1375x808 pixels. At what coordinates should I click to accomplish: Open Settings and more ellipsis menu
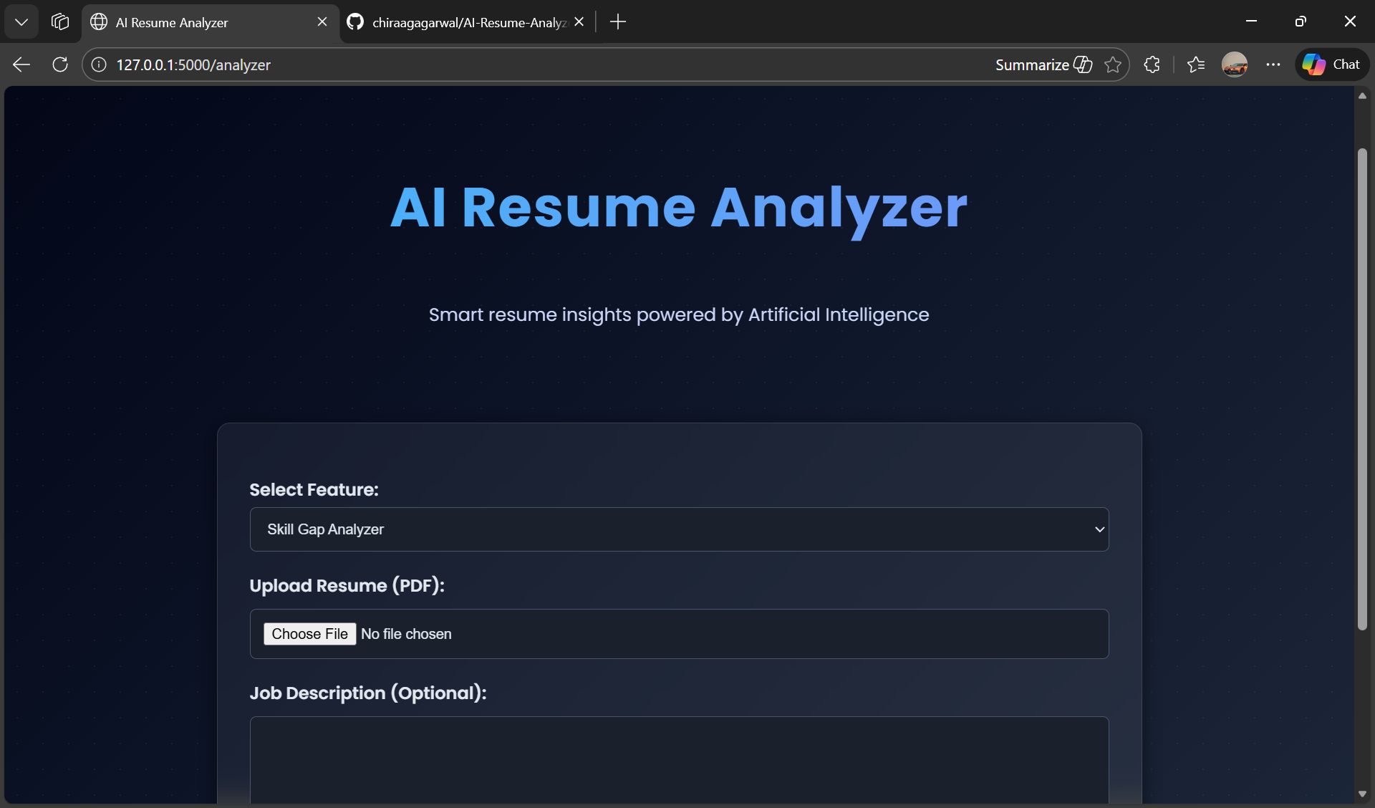tap(1273, 64)
